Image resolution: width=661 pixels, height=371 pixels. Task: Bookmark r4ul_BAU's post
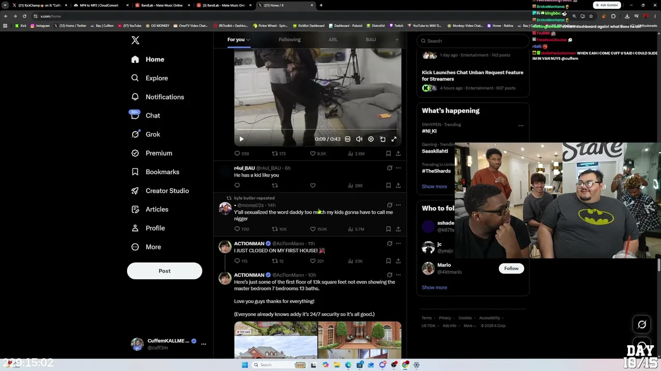click(388, 185)
